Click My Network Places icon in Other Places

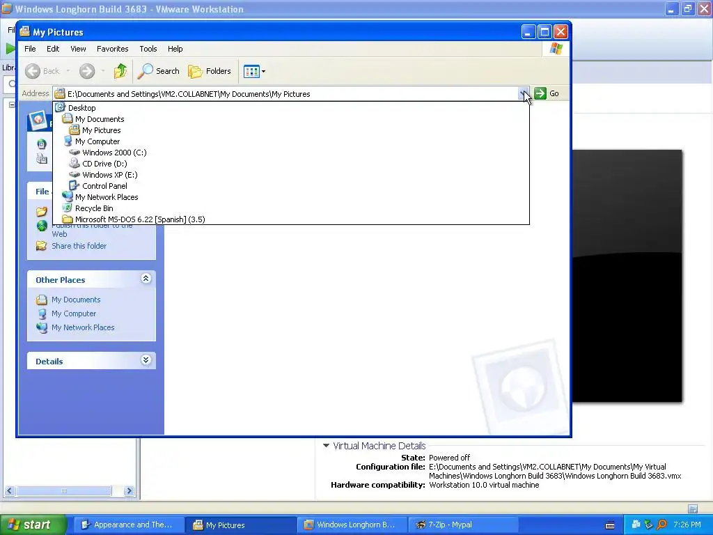pyautogui.click(x=41, y=327)
